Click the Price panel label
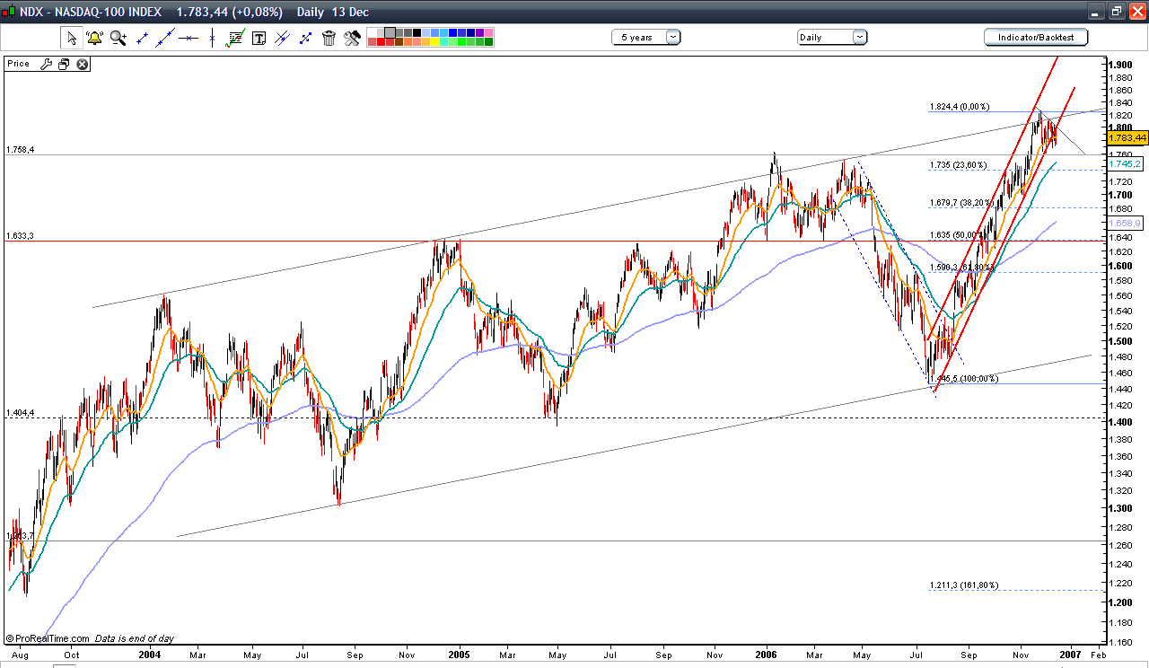This screenshot has height=668, width=1149. 18,64
